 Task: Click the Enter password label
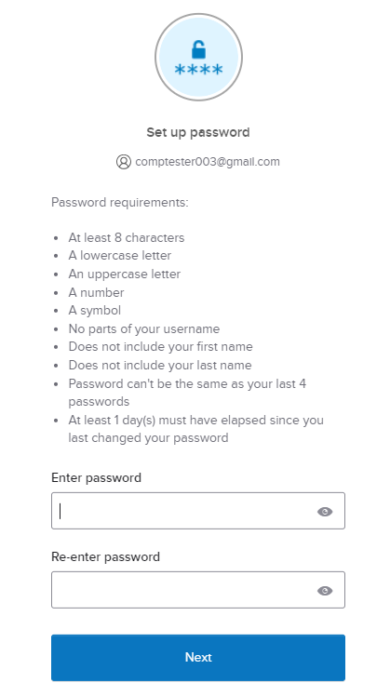97,477
